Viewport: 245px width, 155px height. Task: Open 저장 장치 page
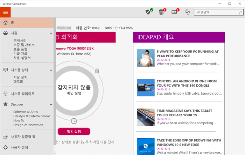pyautogui.click(x=20, y=77)
